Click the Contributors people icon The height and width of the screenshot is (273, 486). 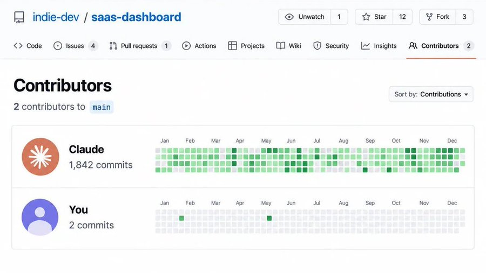coord(413,46)
